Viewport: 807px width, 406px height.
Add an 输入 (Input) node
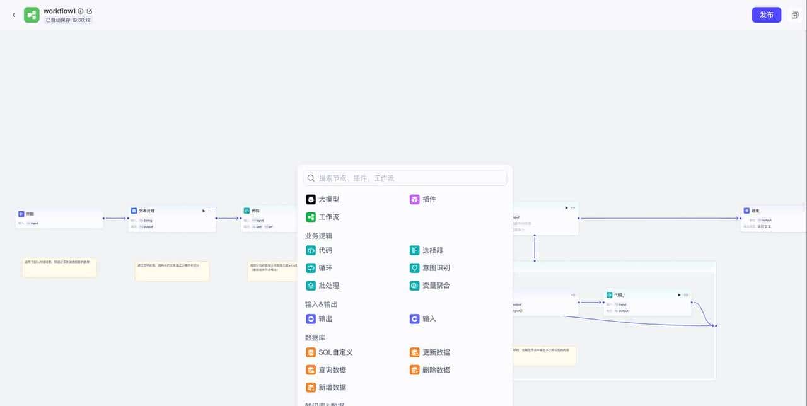(429, 318)
